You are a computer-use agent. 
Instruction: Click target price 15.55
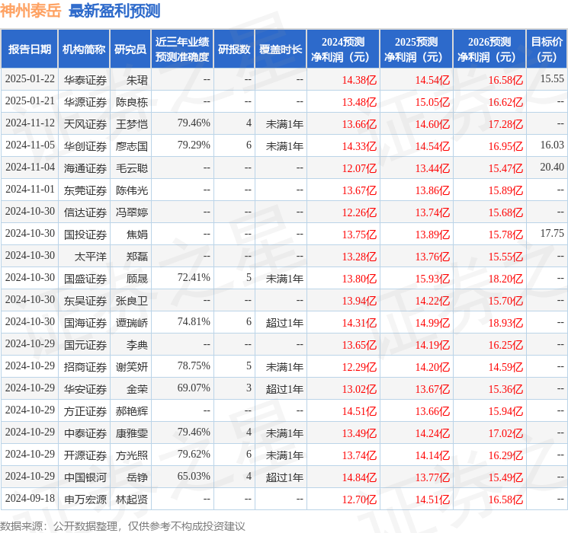(552, 79)
